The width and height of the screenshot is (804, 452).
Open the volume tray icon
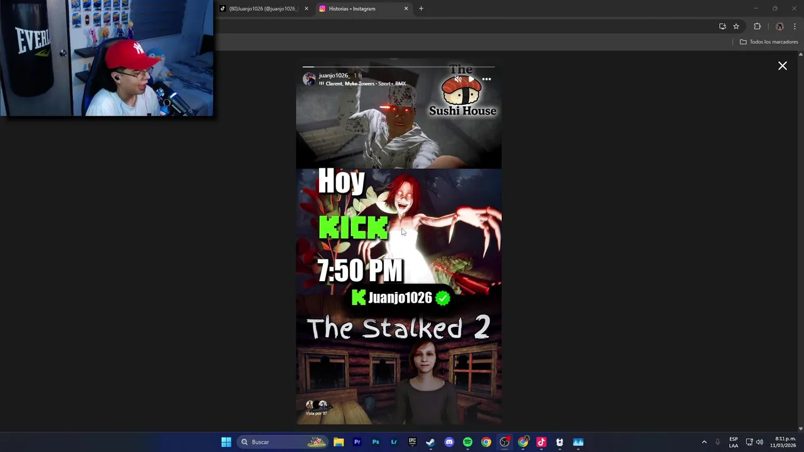pos(759,442)
